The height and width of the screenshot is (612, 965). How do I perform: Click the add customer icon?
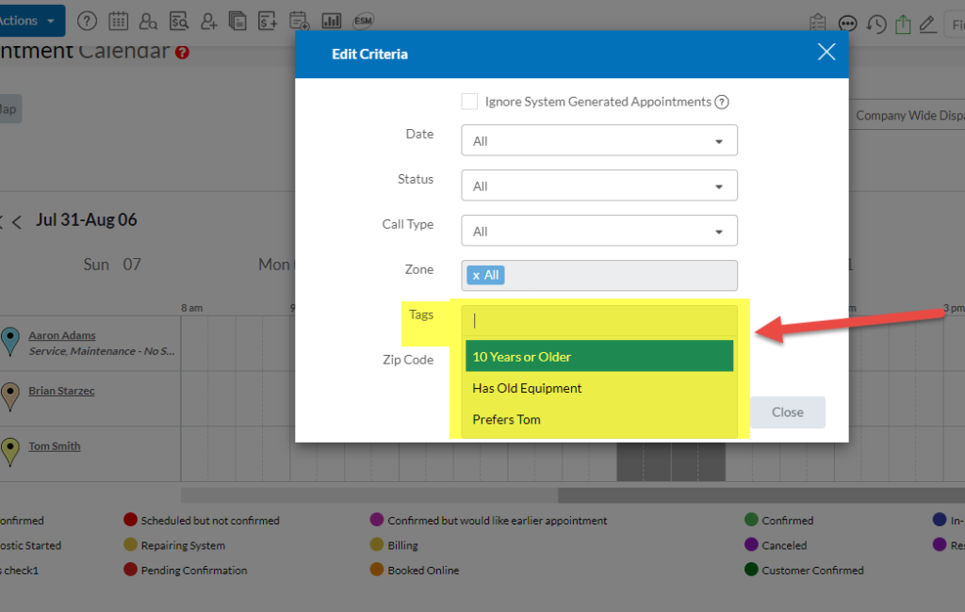pyautogui.click(x=208, y=21)
